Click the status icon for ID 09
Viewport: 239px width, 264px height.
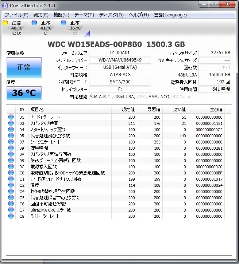click(x=11, y=148)
